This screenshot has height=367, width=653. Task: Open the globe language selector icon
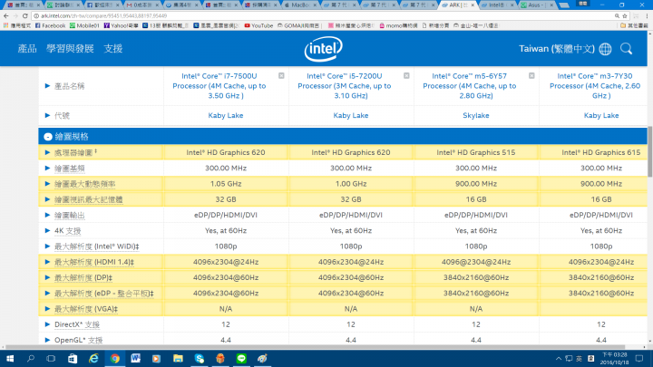605,49
